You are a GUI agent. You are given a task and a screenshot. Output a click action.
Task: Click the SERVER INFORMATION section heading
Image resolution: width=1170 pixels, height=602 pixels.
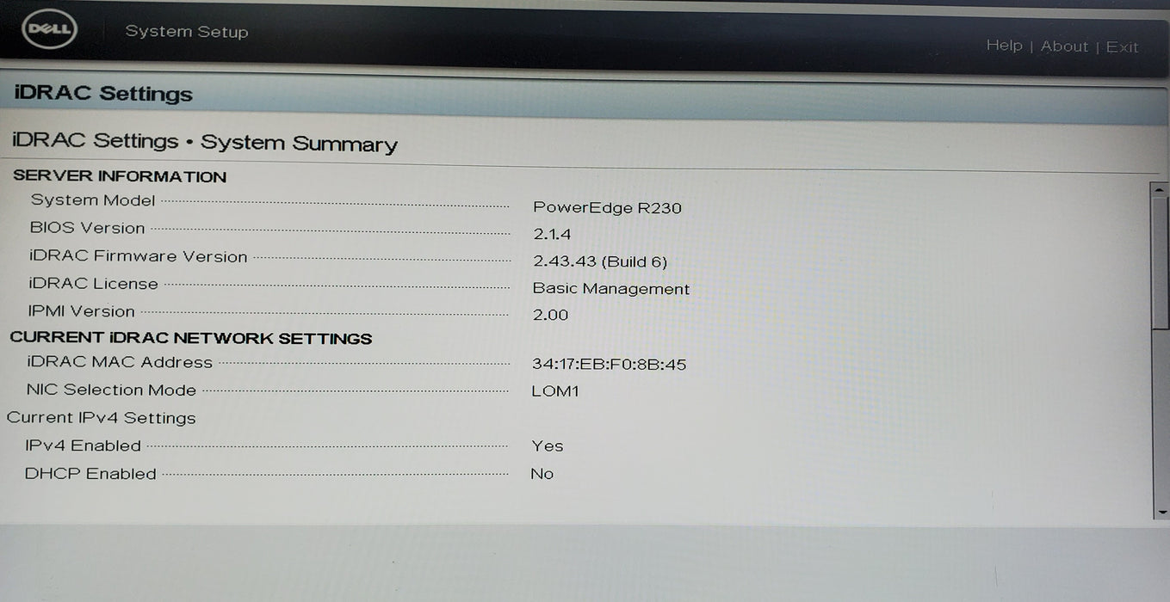point(120,176)
